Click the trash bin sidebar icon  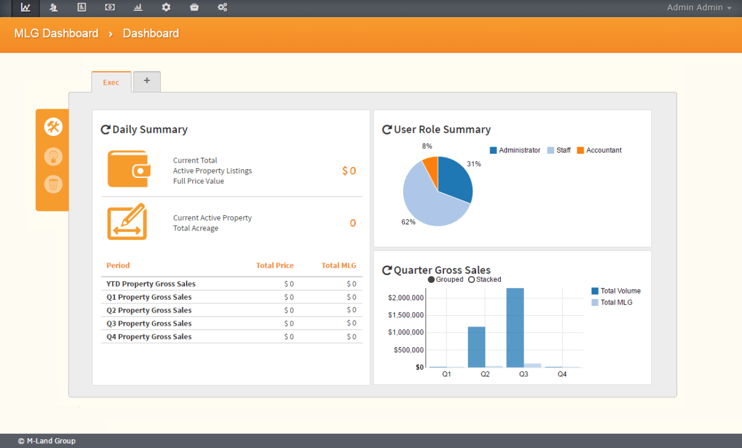coord(53,184)
